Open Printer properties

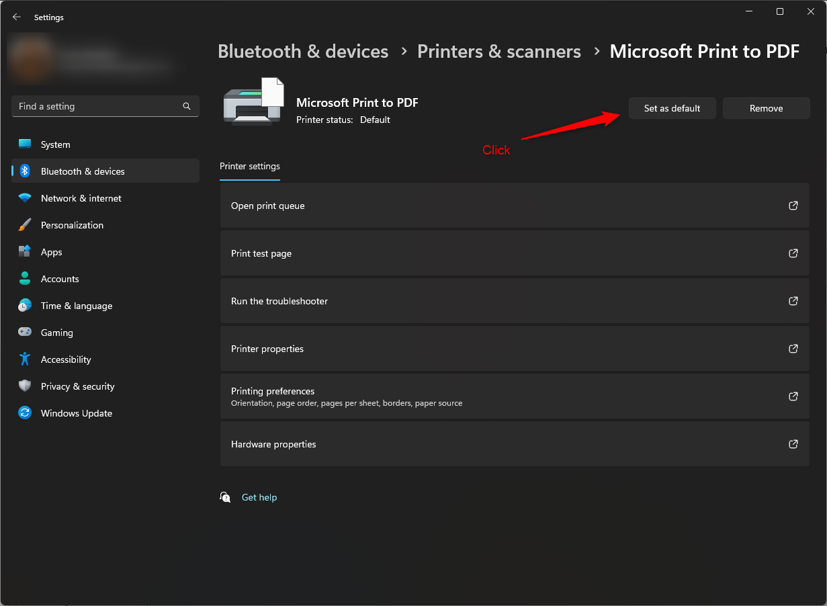515,349
